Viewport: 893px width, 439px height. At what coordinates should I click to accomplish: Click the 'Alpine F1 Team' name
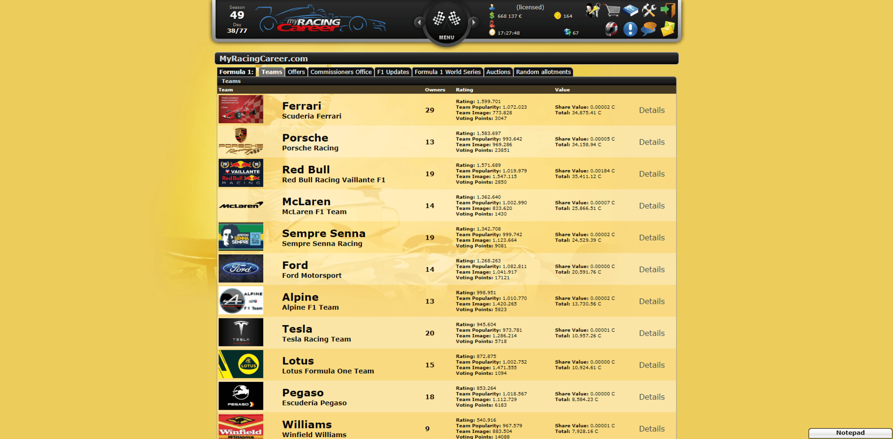[310, 307]
